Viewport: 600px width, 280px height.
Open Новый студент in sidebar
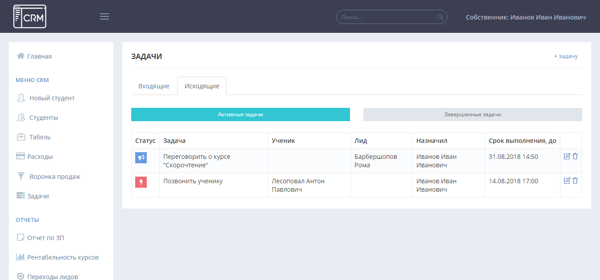52,98
